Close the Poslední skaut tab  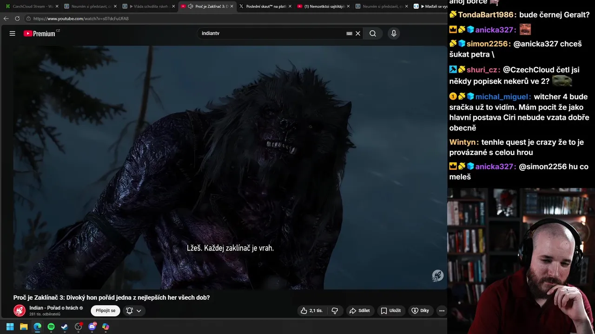click(x=290, y=6)
